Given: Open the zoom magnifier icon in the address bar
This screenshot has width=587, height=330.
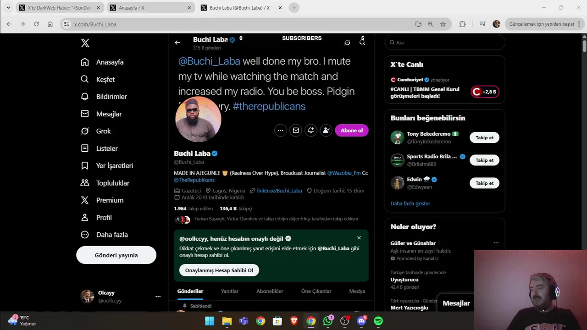Looking at the screenshot, I should pos(431,24).
